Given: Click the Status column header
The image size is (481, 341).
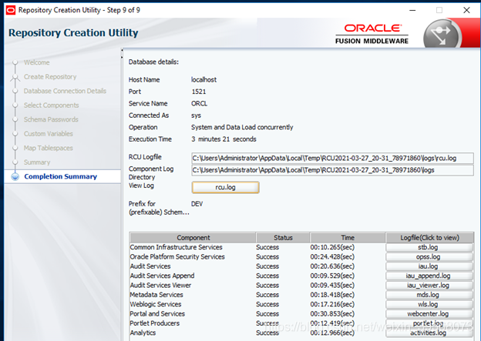Looking at the screenshot, I should 283,238.
